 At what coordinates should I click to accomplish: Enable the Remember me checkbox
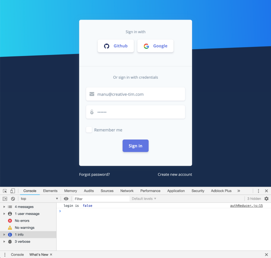point(89,130)
